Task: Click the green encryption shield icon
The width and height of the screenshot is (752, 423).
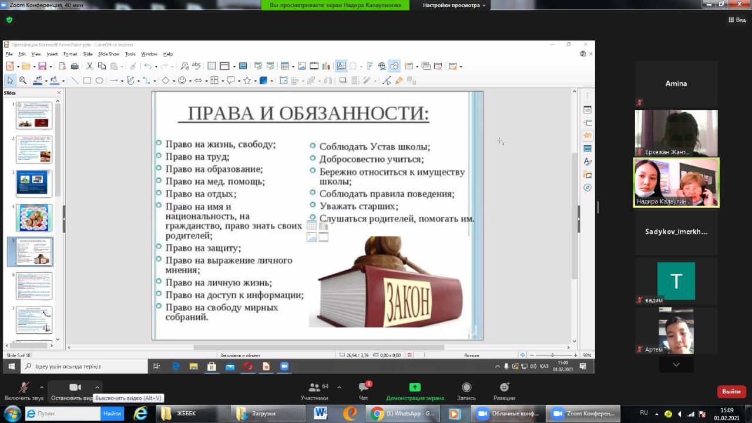Action: tap(9, 19)
